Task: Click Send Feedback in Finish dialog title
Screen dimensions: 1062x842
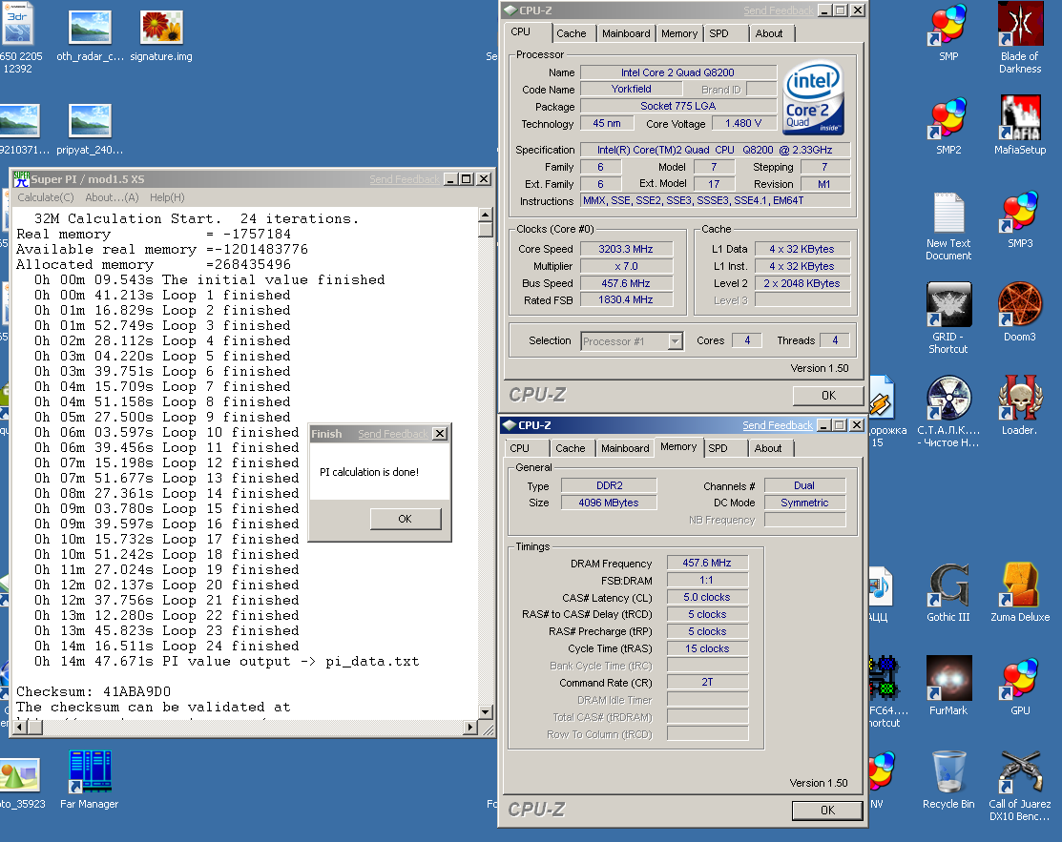Action: pos(393,434)
